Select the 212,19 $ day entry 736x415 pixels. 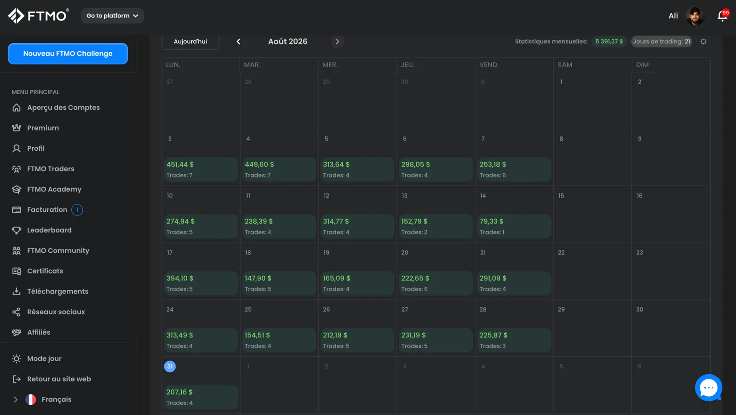click(357, 341)
